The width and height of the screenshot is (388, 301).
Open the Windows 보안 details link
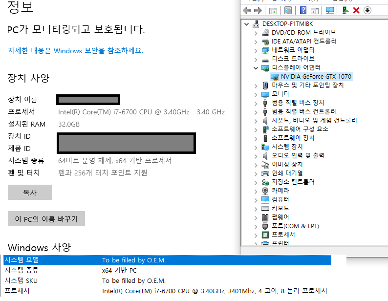click(x=75, y=50)
